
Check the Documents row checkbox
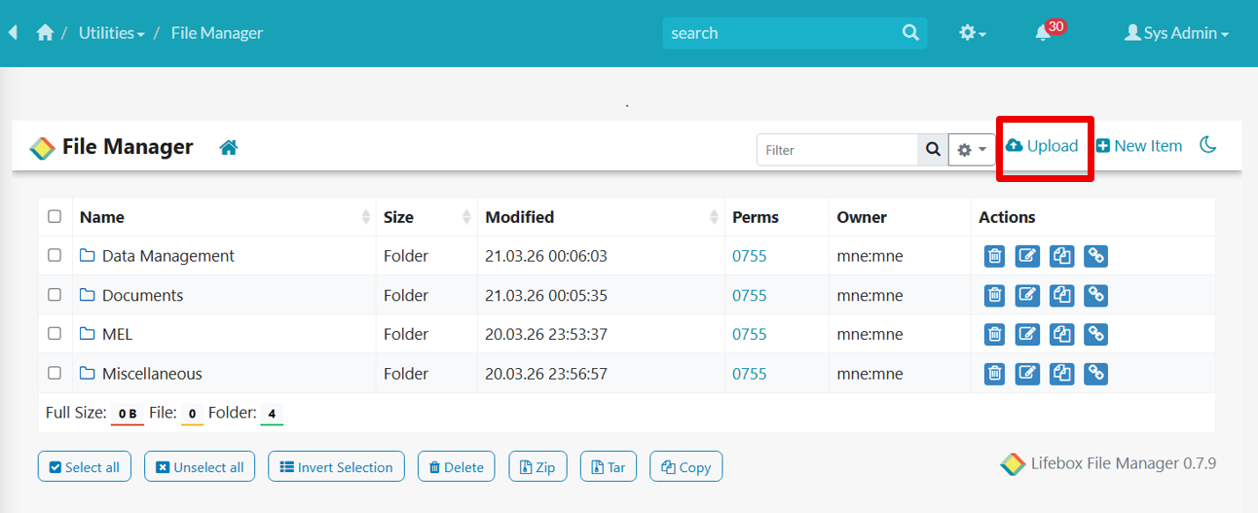[55, 294]
